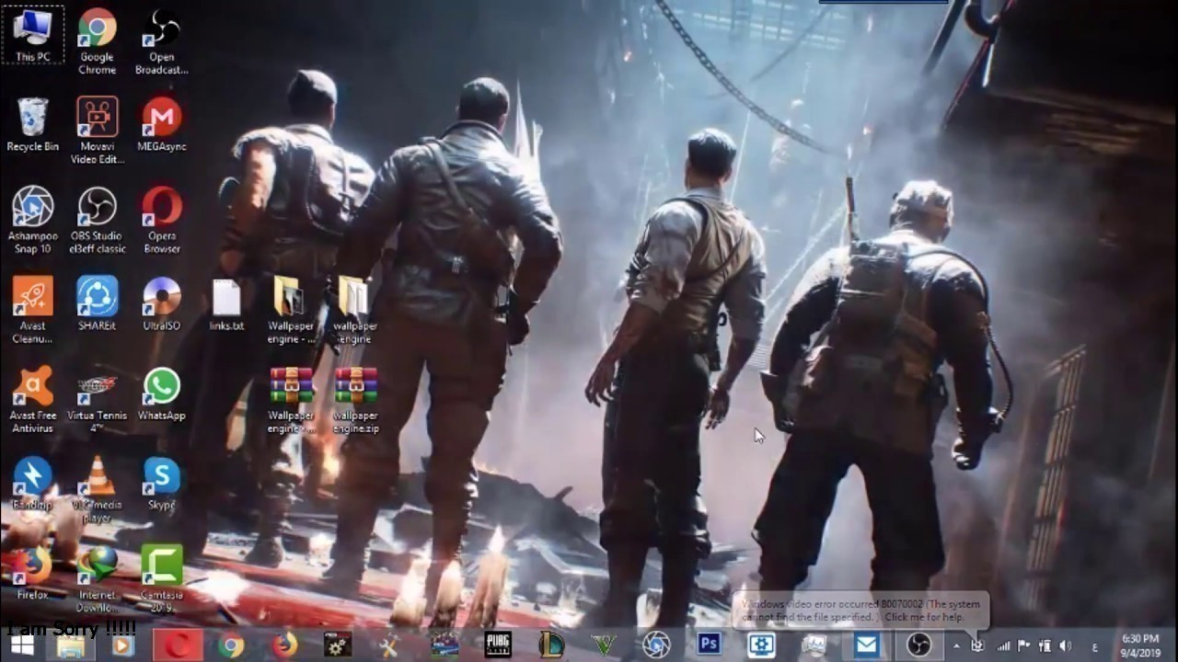Open the volume speaker tray icon

coord(1065,646)
